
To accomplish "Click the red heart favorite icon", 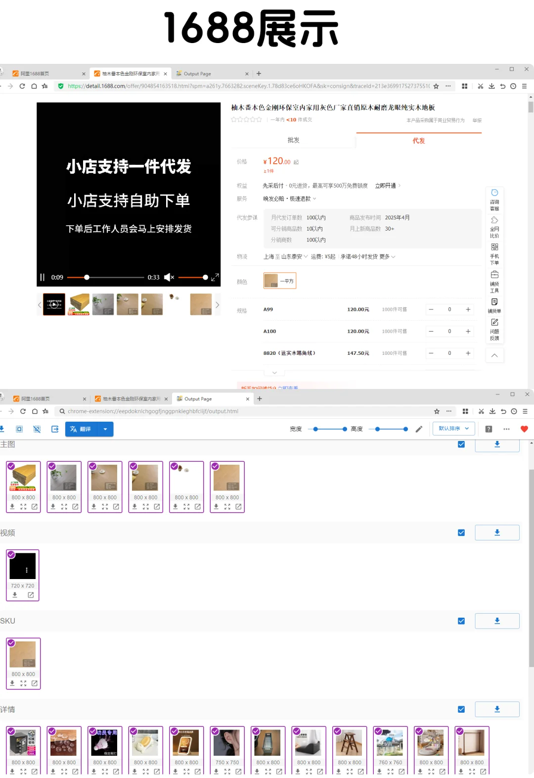I will (x=524, y=429).
